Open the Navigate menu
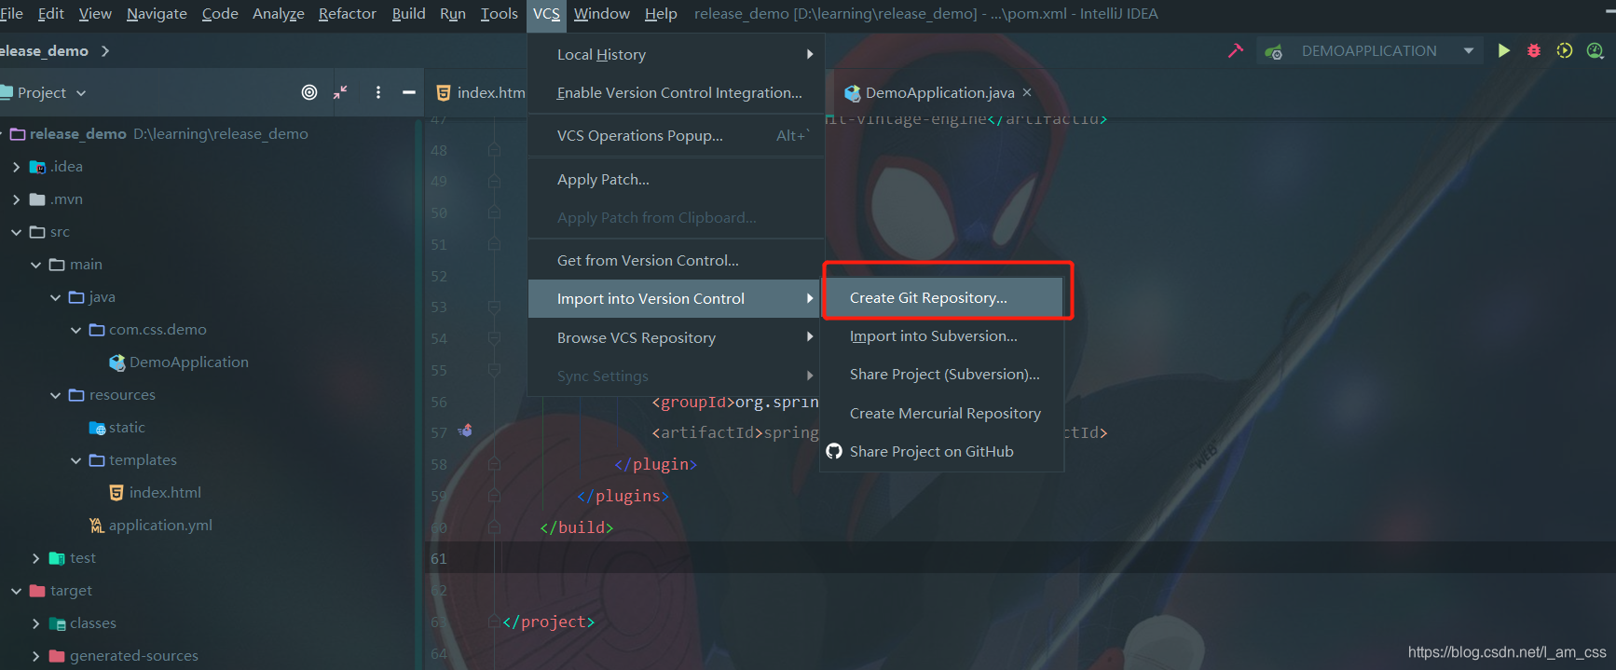1616x670 pixels. [157, 13]
